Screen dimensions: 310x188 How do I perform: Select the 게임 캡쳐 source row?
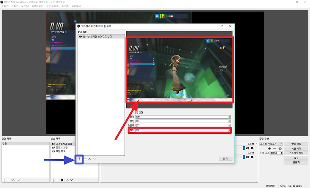pos(63,151)
